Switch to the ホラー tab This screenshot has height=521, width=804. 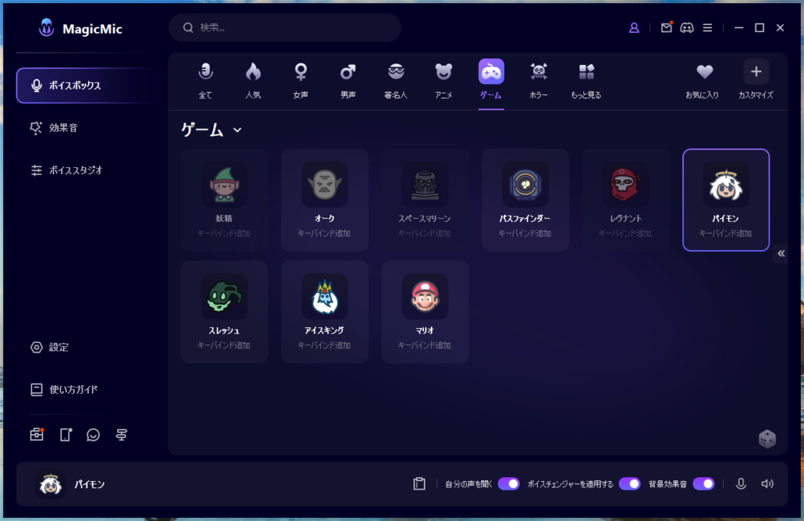pos(539,82)
